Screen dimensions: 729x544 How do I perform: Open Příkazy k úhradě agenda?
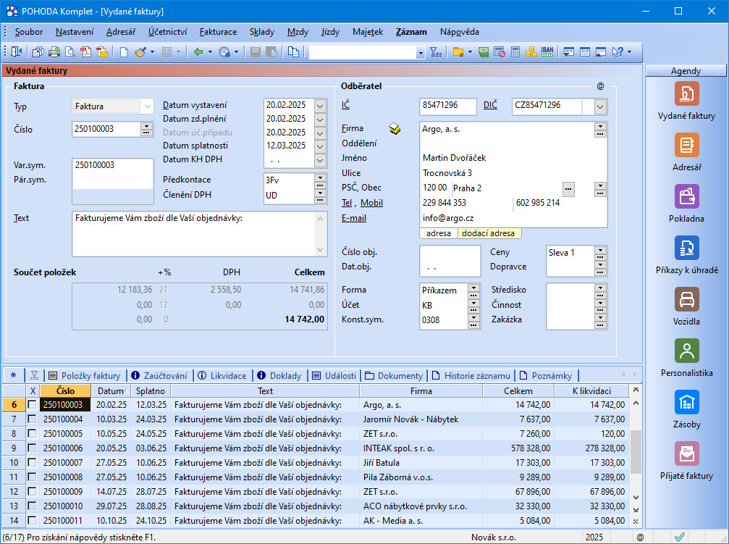(x=686, y=248)
